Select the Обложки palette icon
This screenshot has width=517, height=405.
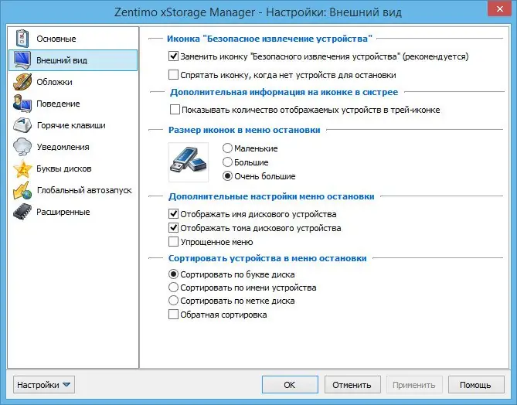[x=22, y=82]
